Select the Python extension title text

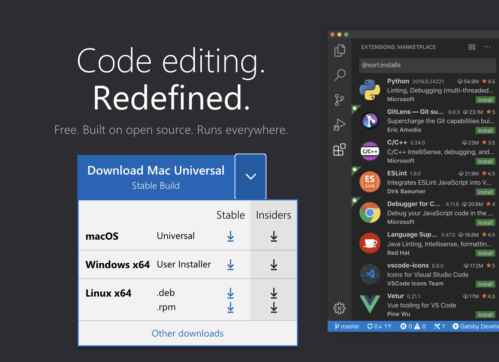[398, 81]
